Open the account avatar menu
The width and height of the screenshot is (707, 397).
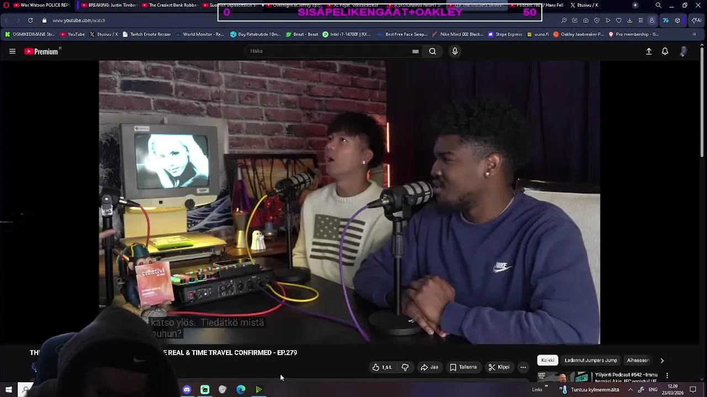[684, 51]
